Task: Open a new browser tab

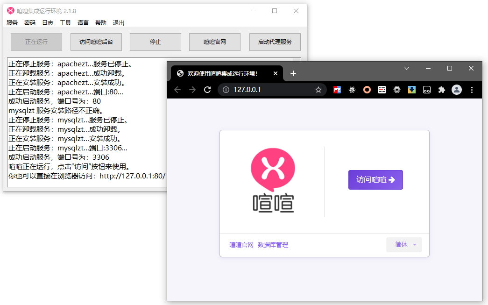Action: [293, 73]
